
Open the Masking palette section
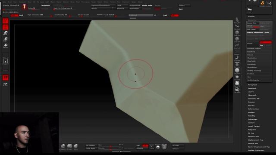(251, 112)
